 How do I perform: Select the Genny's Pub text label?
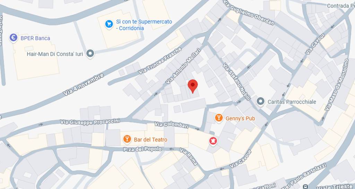tap(240, 118)
